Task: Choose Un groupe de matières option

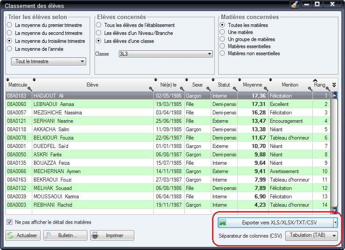Action: [222, 39]
